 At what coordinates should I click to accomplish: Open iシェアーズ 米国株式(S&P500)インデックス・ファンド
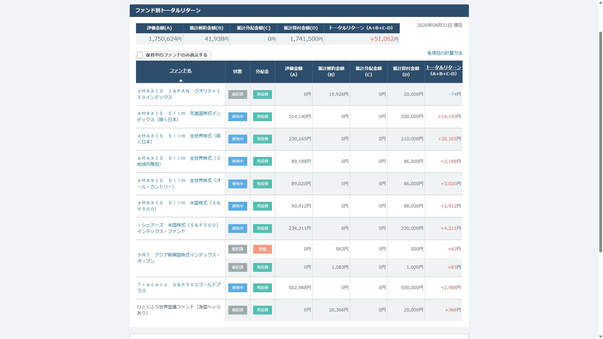(178, 228)
